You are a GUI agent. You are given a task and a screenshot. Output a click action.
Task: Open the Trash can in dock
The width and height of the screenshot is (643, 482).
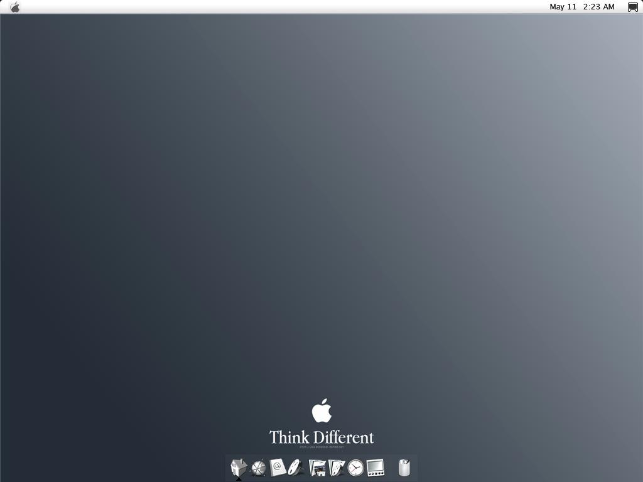[404, 468]
